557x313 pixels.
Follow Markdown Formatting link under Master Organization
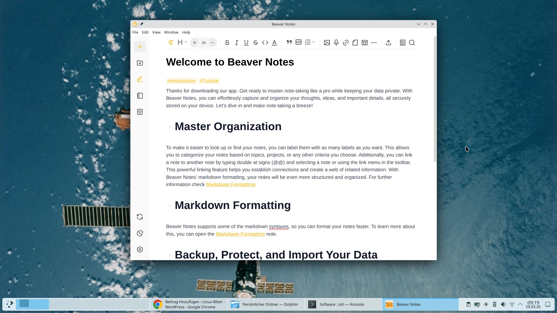point(230,184)
